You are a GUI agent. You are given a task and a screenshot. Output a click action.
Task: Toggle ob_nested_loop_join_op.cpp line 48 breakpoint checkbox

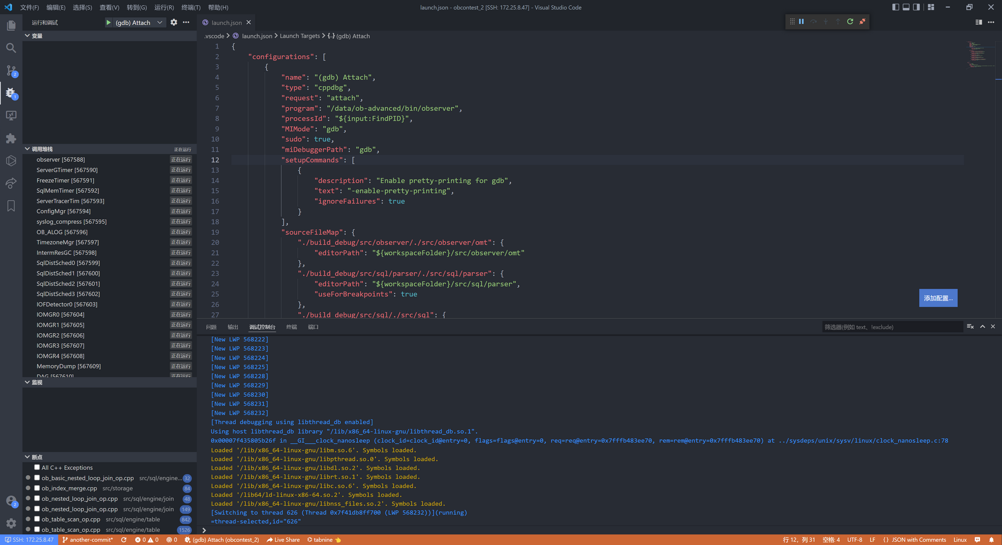tap(37, 498)
